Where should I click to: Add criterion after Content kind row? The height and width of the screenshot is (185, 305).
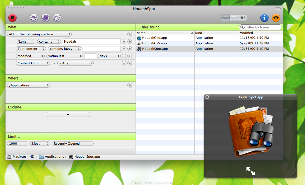click(x=130, y=63)
